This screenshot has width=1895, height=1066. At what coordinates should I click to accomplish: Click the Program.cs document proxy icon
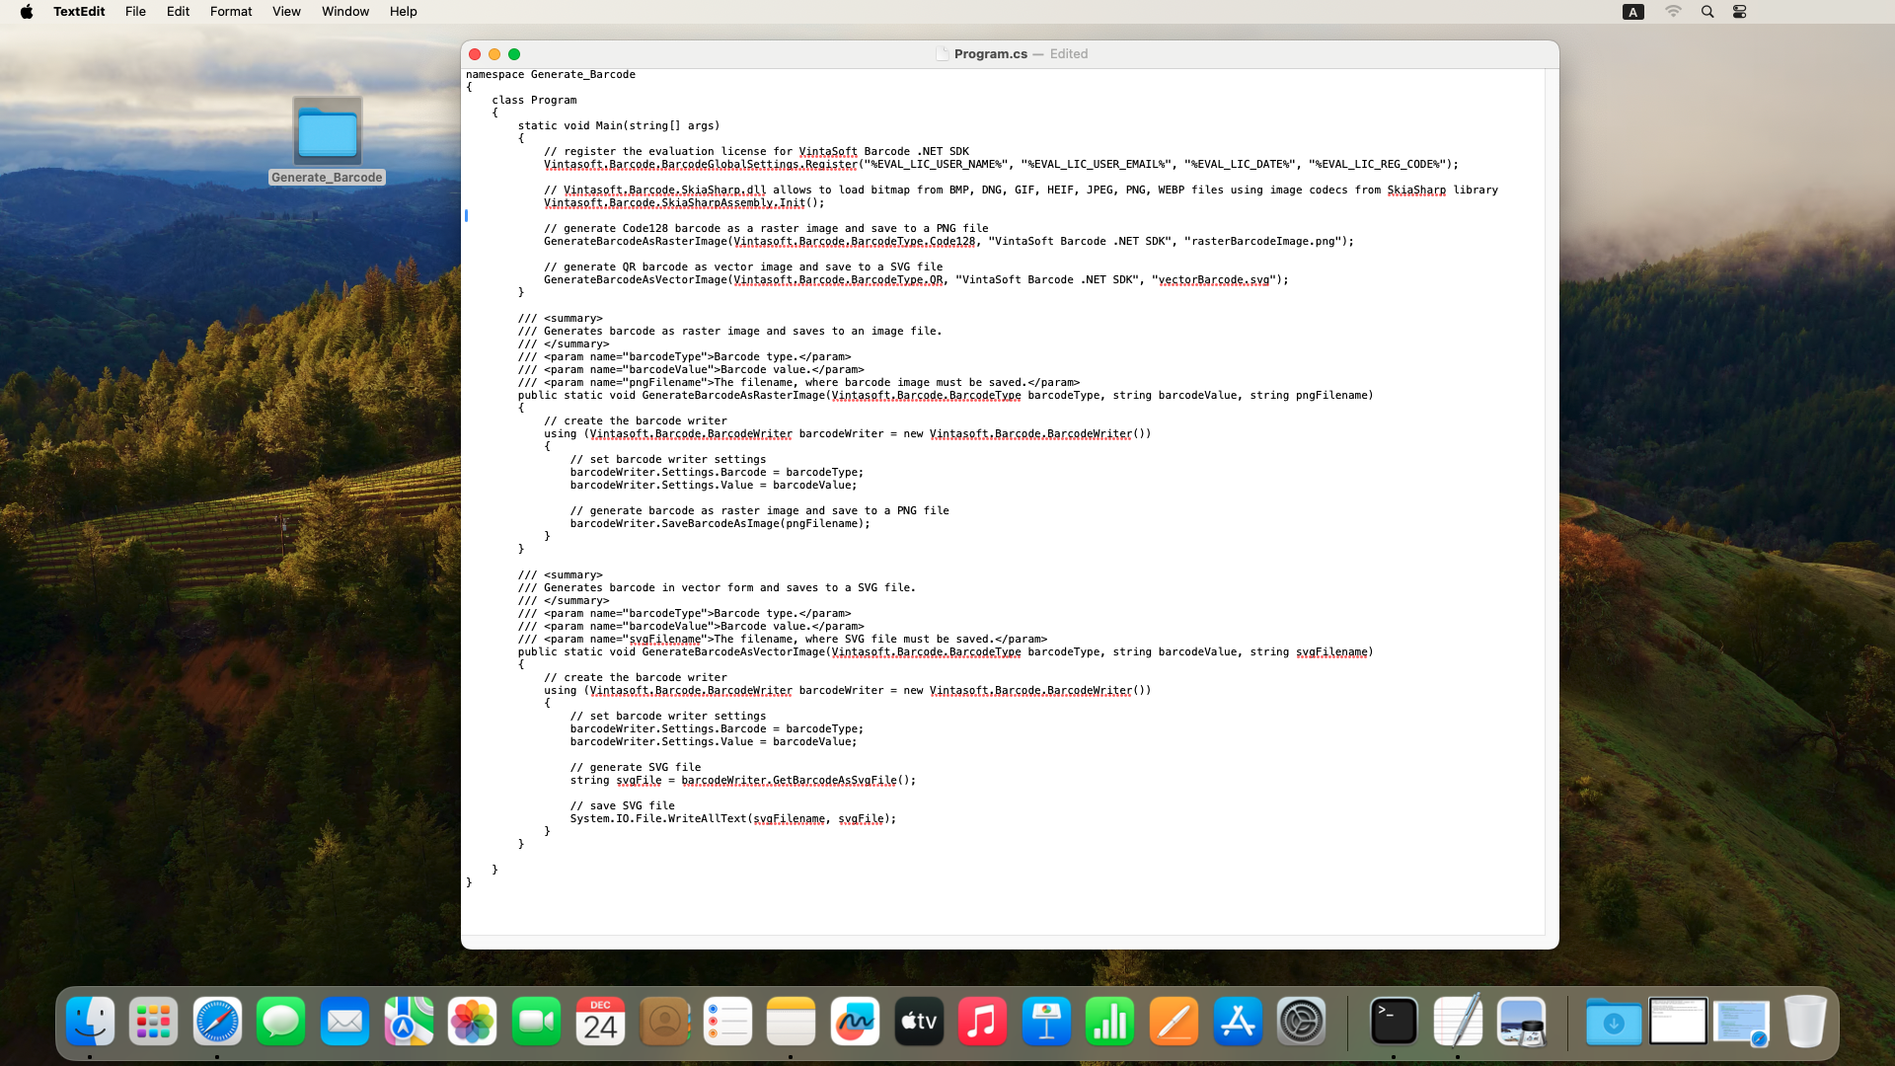point(942,54)
